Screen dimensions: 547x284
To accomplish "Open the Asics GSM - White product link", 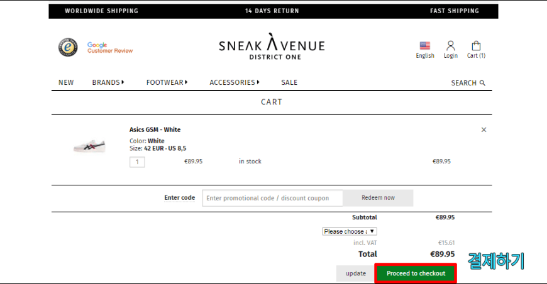I will click(155, 129).
